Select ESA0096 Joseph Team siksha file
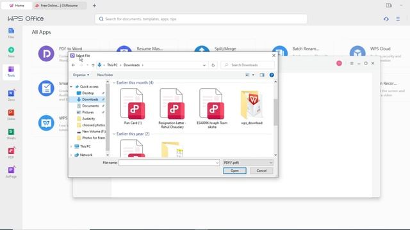The width and height of the screenshot is (410, 230). click(x=212, y=109)
